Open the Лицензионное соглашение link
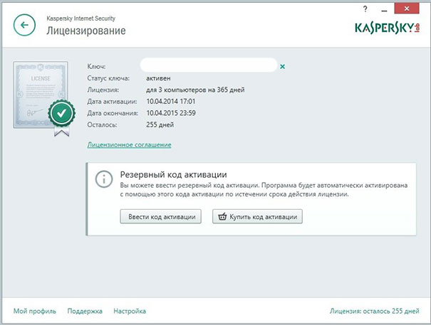431x325 pixels. pos(129,144)
